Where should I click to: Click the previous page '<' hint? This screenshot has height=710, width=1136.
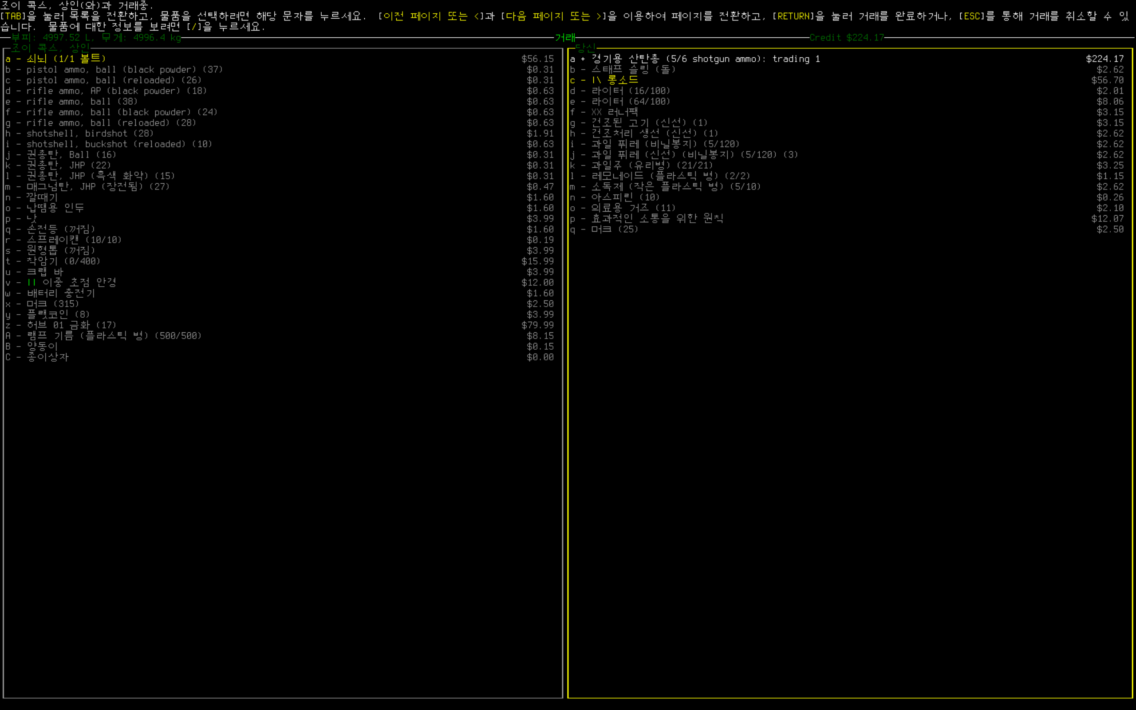tap(476, 16)
